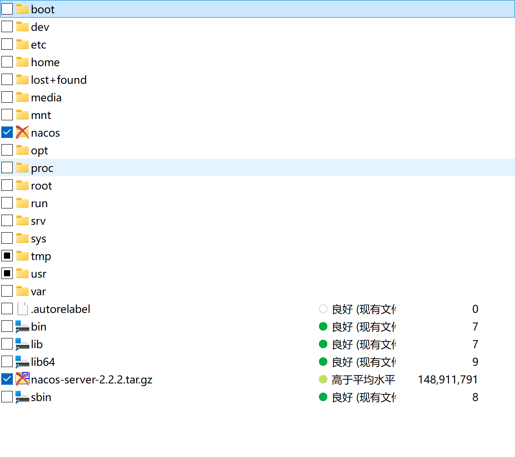
Task: Click the green status dot for lib
Action: coord(323,344)
